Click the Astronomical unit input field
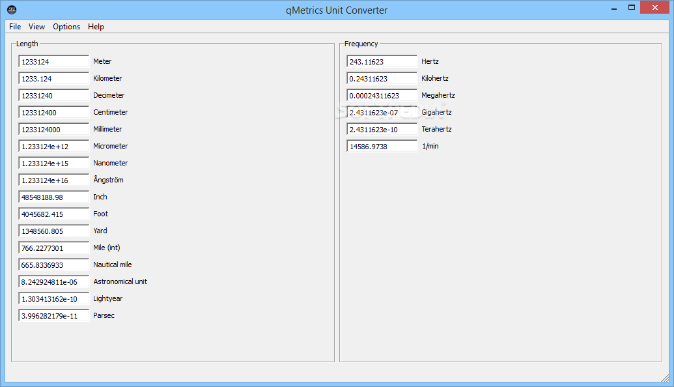Viewport: 674px width, 387px height. pos(54,281)
